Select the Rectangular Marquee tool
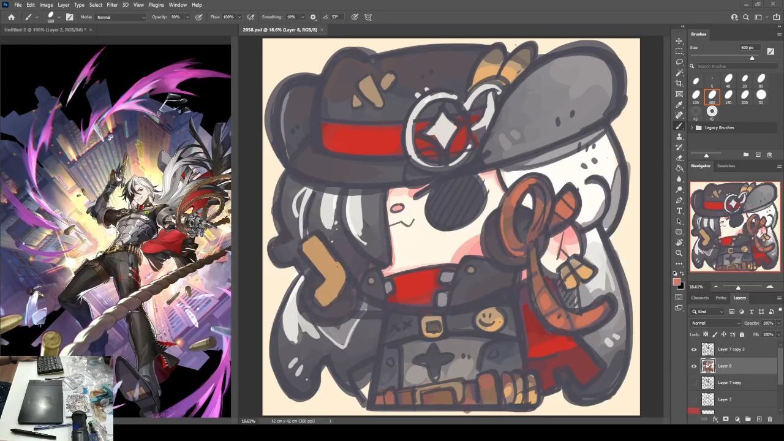Viewport: 784px width, 441px height. (x=679, y=51)
